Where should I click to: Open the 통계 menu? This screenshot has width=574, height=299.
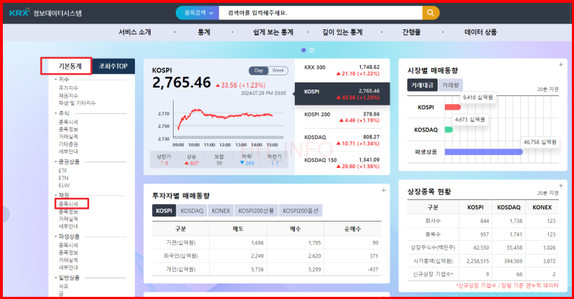[x=204, y=32]
